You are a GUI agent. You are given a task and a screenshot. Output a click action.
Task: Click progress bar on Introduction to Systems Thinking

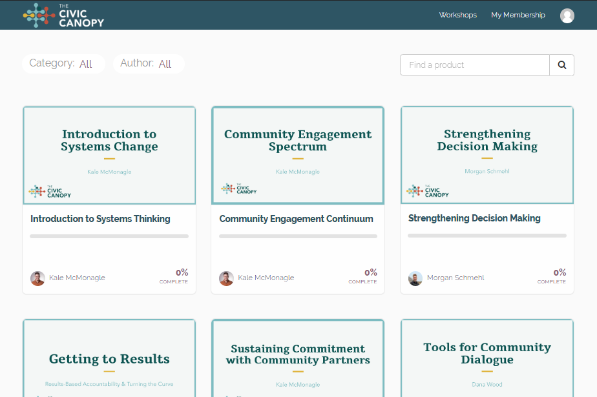[x=109, y=236]
